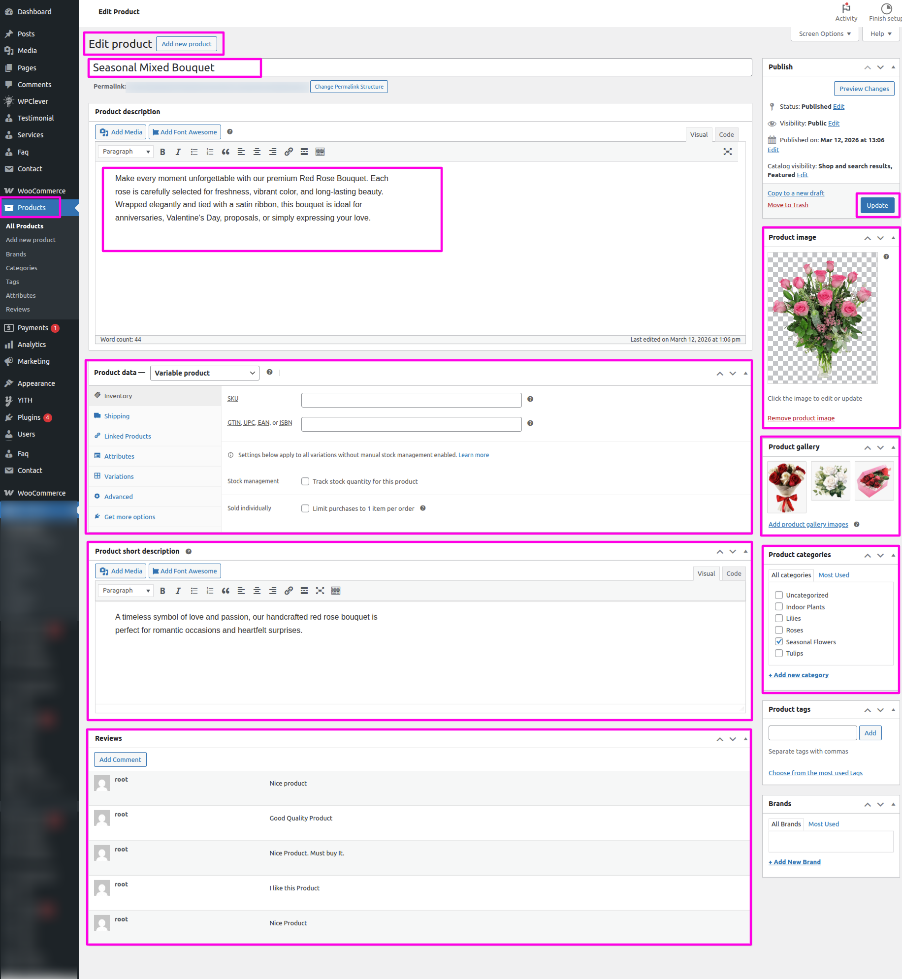
Task: Enable Track stock quantity checkbox
Action: [x=305, y=481]
